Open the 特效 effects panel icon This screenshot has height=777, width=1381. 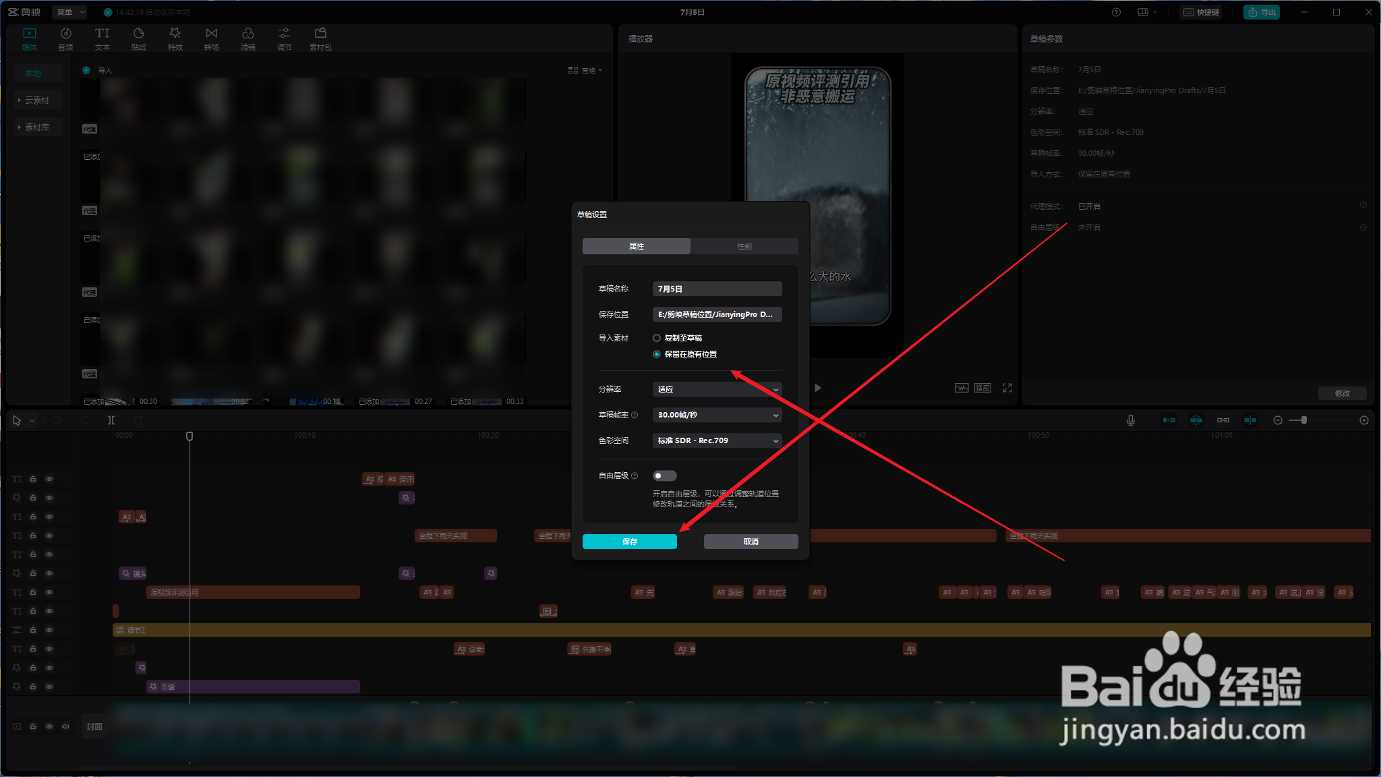point(175,38)
